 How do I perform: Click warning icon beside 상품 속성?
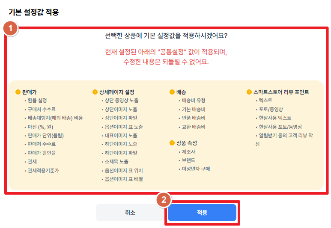tap(172, 143)
